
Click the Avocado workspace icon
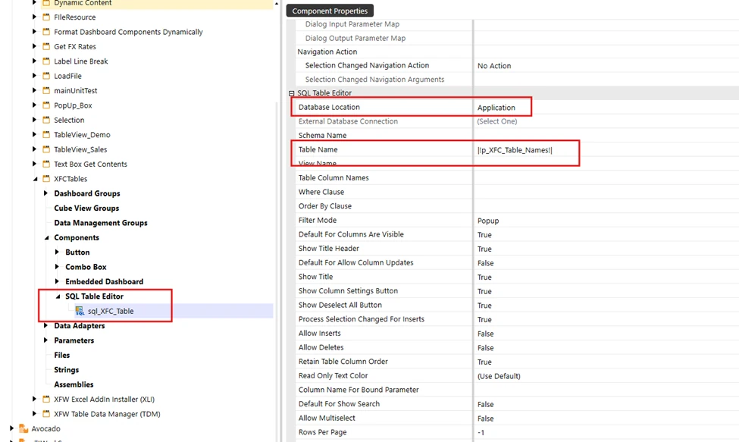23,429
